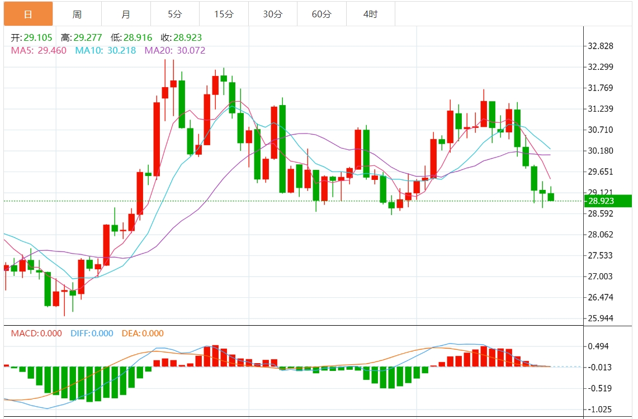The height and width of the screenshot is (419, 638).
Task: Open the 60分 timeframe tab
Action: 322,14
